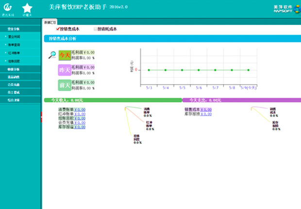
Task: Click the 5/6 data point on chart
Action: tap(199, 70)
